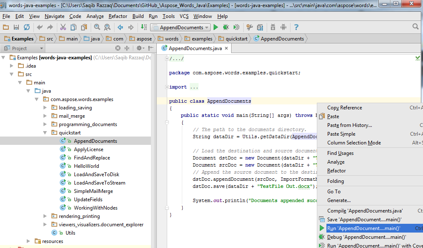Open the Build menu
This screenshot has height=248, width=423.
[138, 16]
